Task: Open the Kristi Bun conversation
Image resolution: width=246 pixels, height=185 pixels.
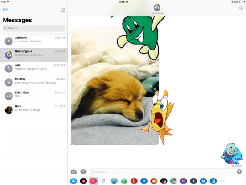Action: pyautogui.click(x=34, y=96)
